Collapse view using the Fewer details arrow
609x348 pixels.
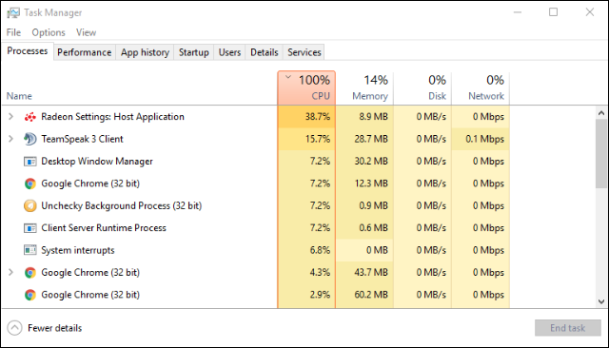click(14, 328)
